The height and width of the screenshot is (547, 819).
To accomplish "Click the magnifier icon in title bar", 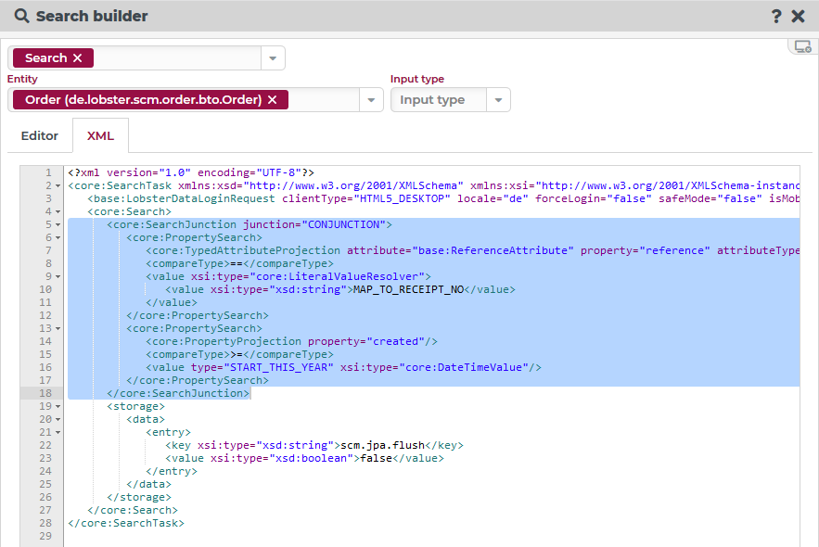I will pyautogui.click(x=22, y=16).
